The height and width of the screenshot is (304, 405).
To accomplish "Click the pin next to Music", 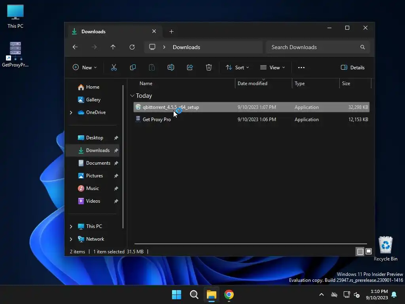I will (x=116, y=188).
